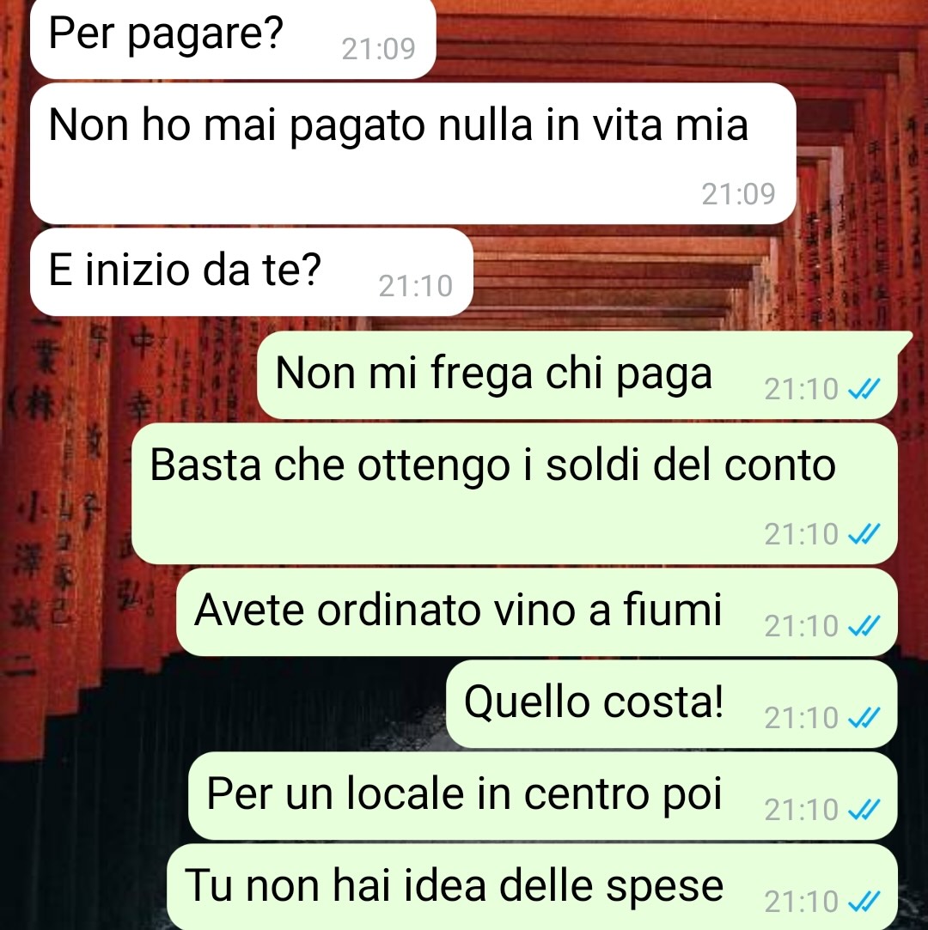Click double-check icon beside 'Quello costa!'
The image size is (928, 930).
click(864, 718)
